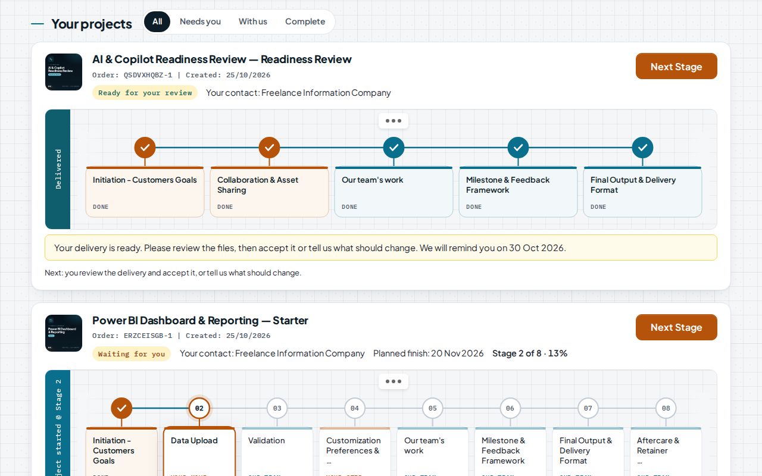Open the Complete projects tab
This screenshot has height=476, width=762.
point(305,21)
